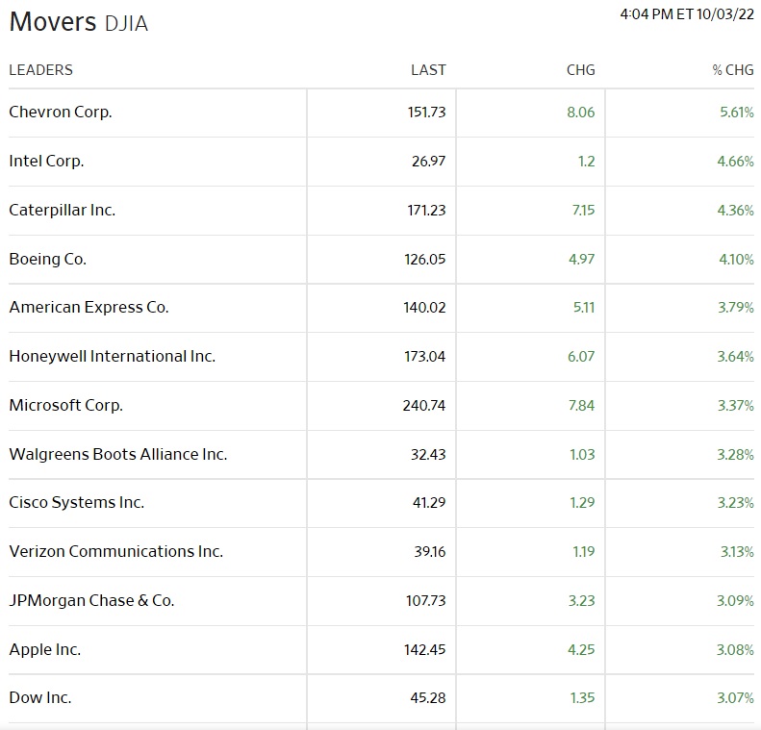
Task: Click JPMorgan's last price 107.73
Action: 426,600
